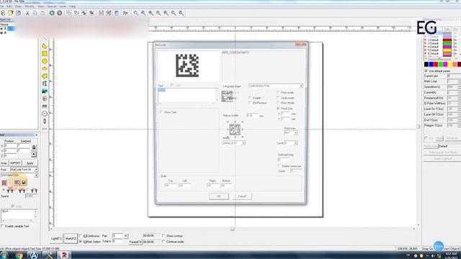Open the View menu

[x=41, y=6]
